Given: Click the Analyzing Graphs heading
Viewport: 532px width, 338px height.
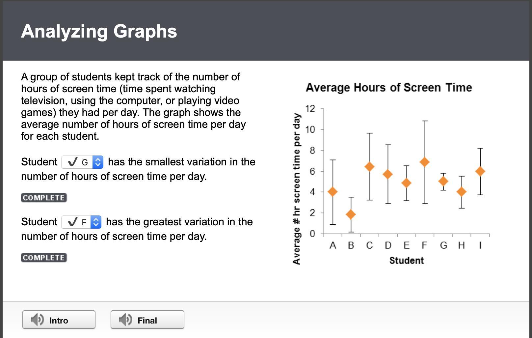Looking at the screenshot, I should 99,31.
